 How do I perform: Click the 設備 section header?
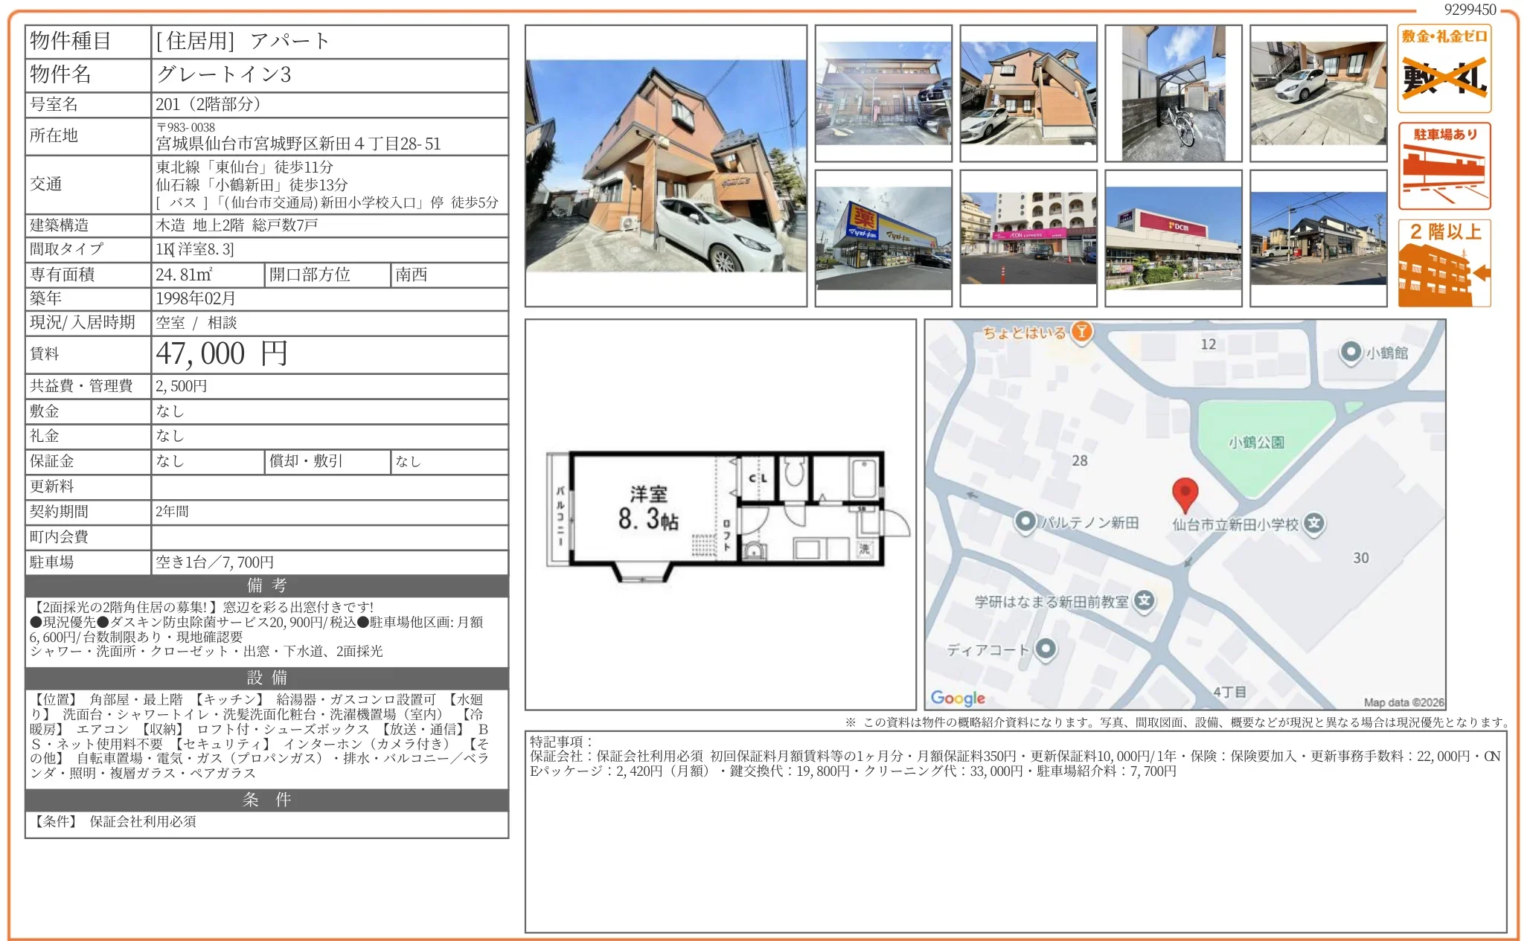pos(267,678)
